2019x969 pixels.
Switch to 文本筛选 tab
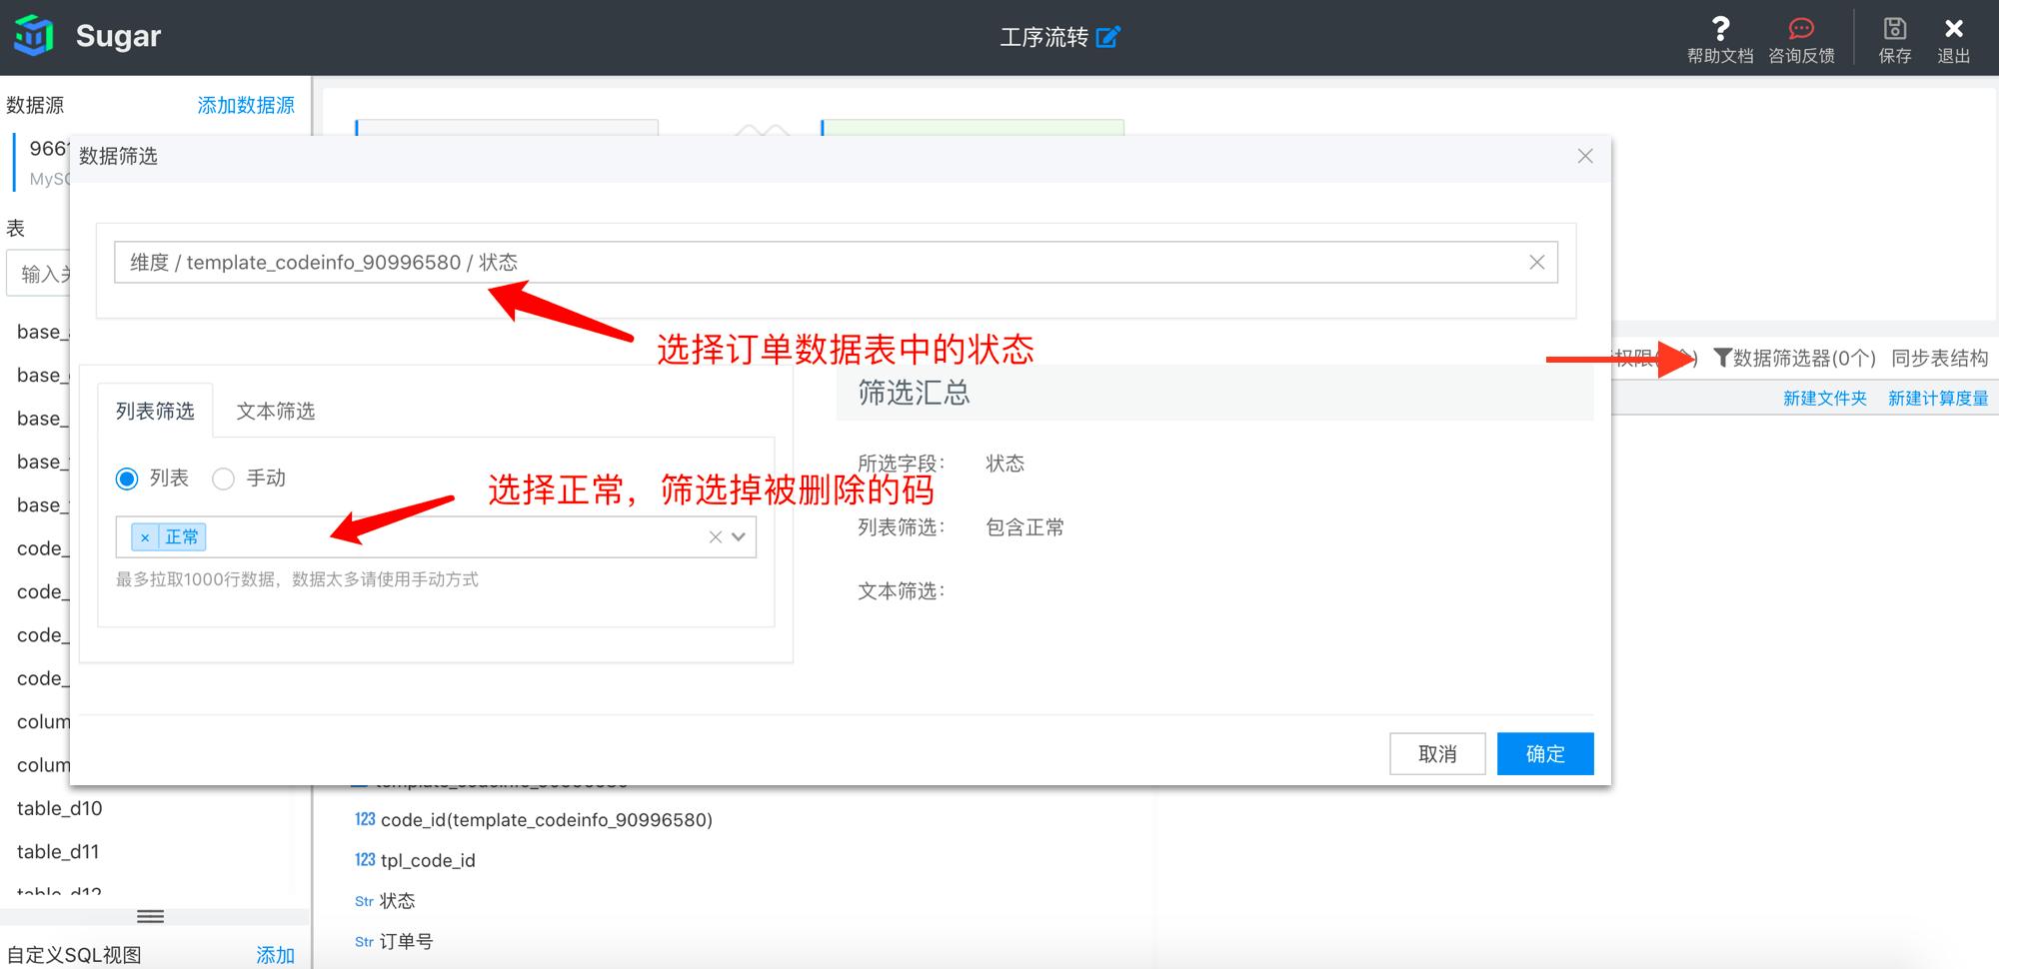pyautogui.click(x=275, y=411)
